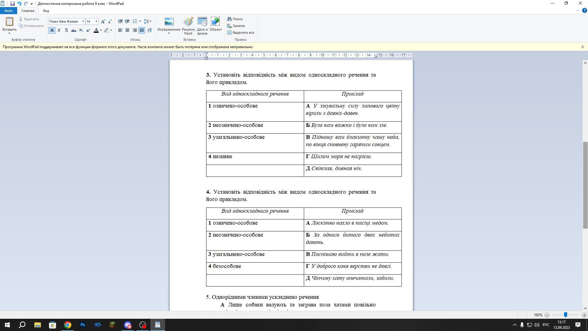Screen dimensions: 588x331
Task: Toggle italic formatting button
Action: click(59, 30)
